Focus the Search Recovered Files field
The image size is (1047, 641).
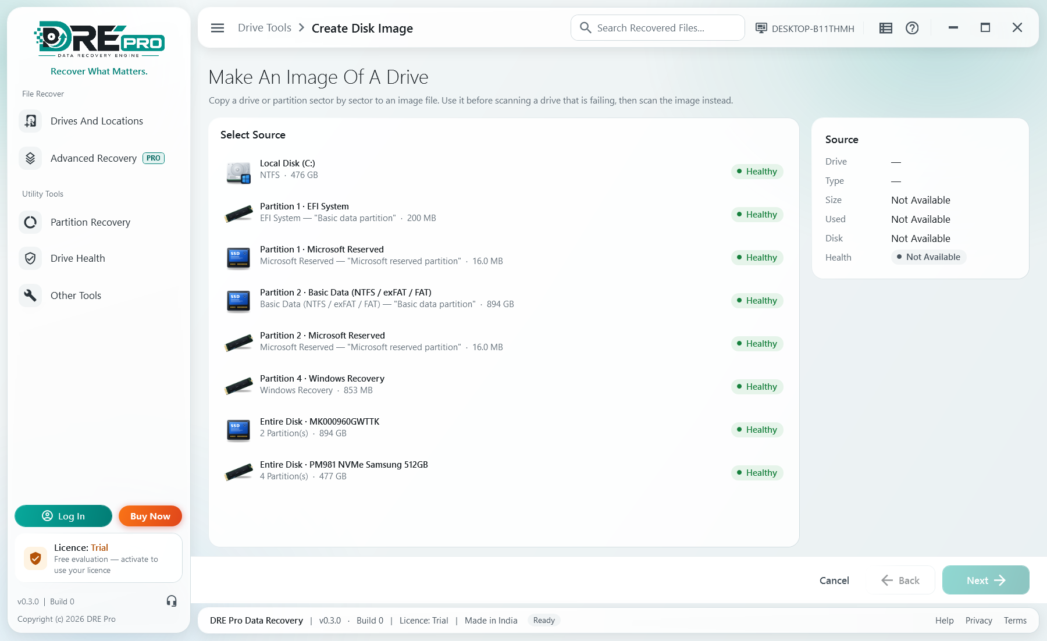(658, 28)
